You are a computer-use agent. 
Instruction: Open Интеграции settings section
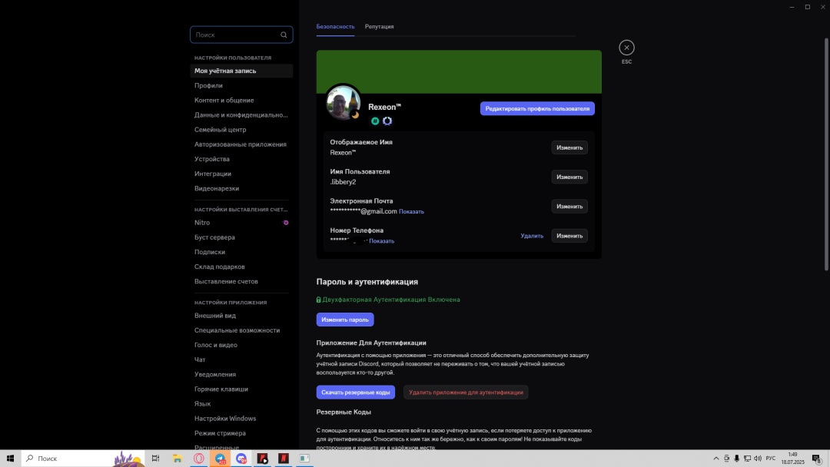pos(241,174)
